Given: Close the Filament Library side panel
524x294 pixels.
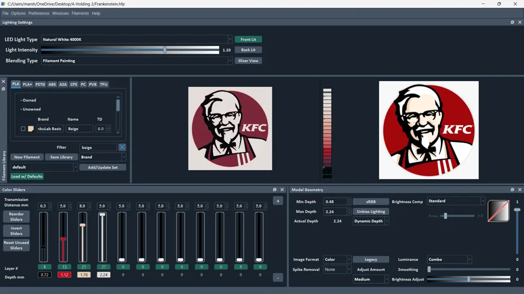Looking at the screenshot, I should click(x=3, y=82).
